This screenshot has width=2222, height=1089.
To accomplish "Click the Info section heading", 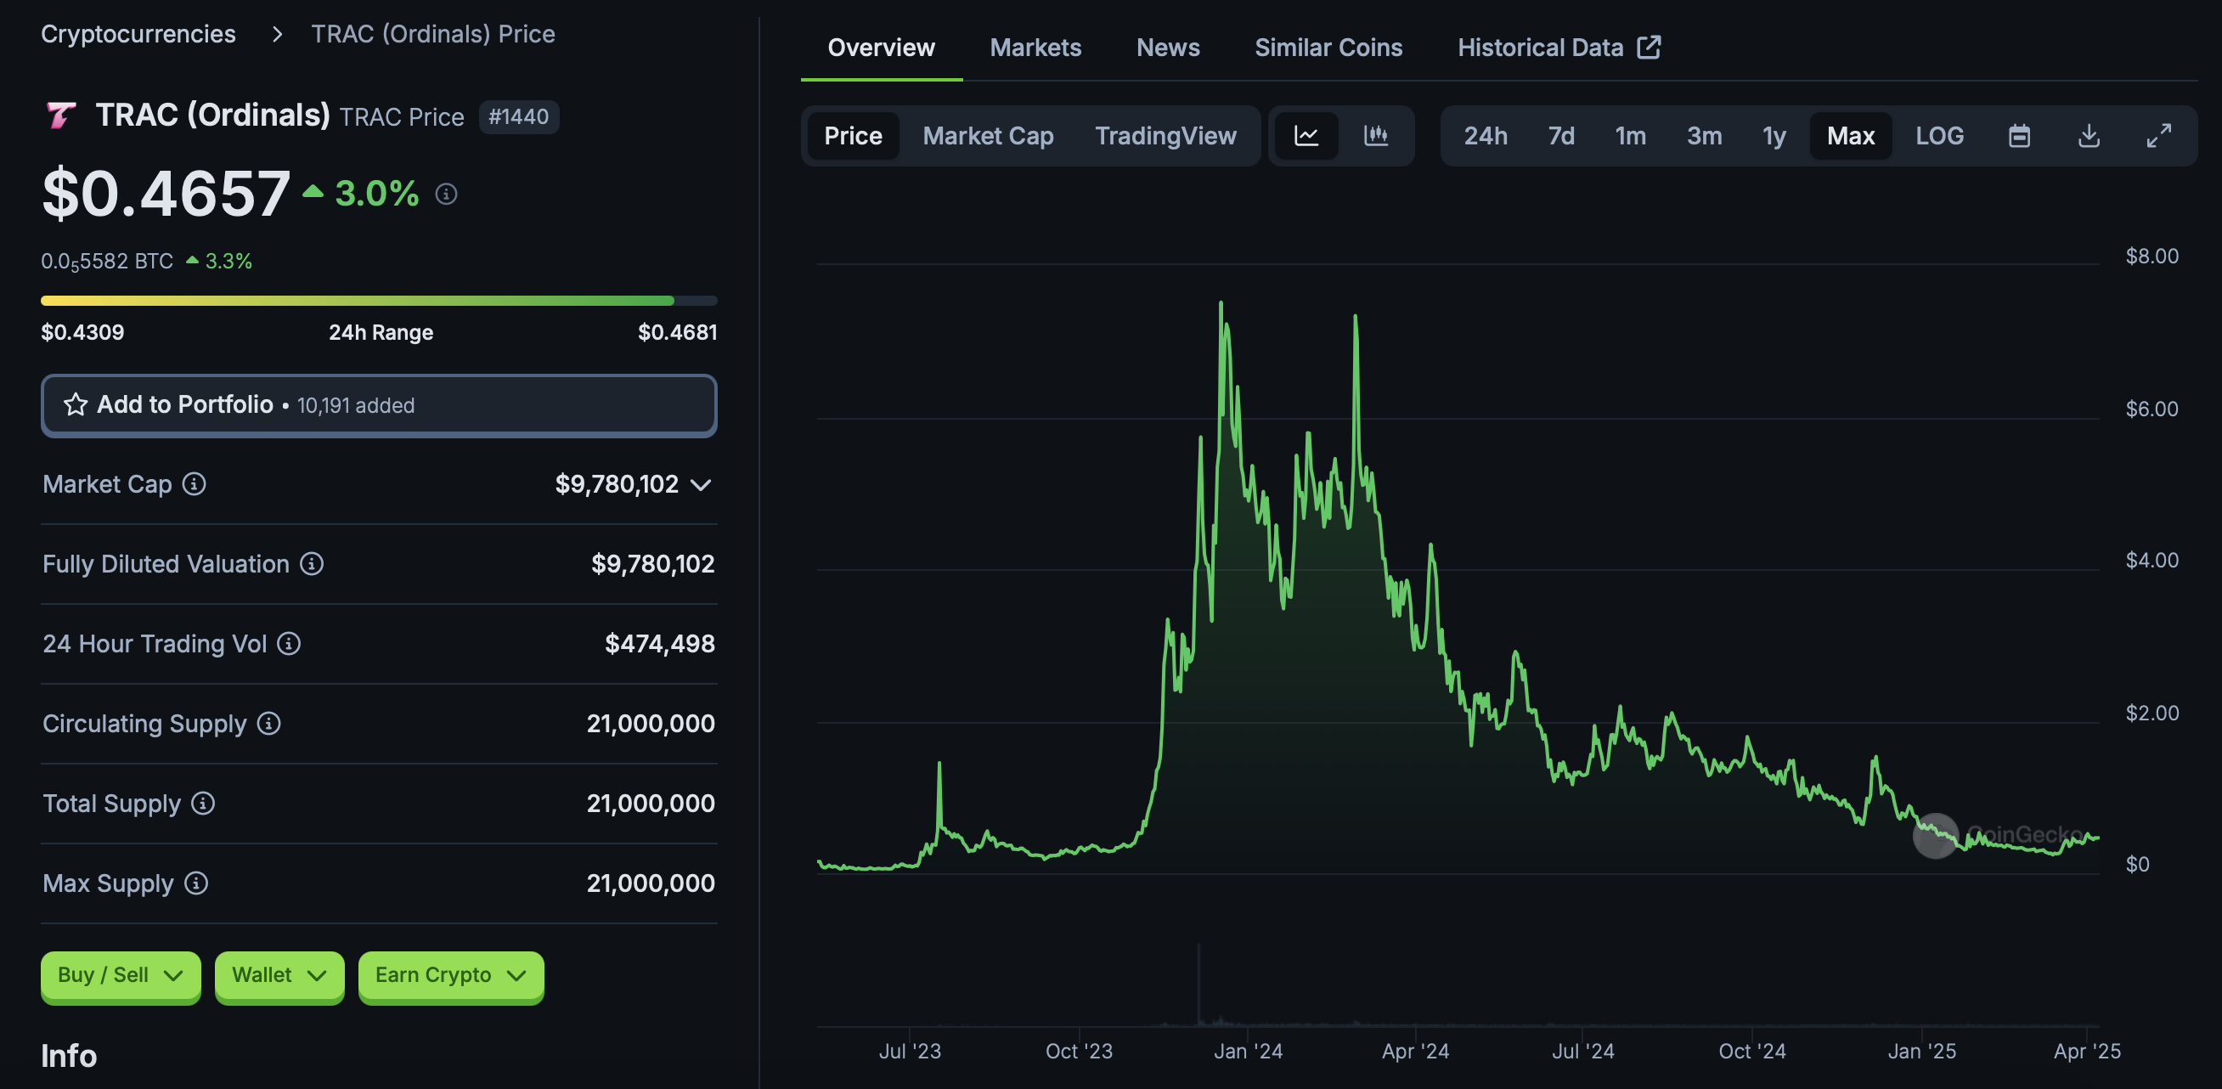I will pos(69,1055).
